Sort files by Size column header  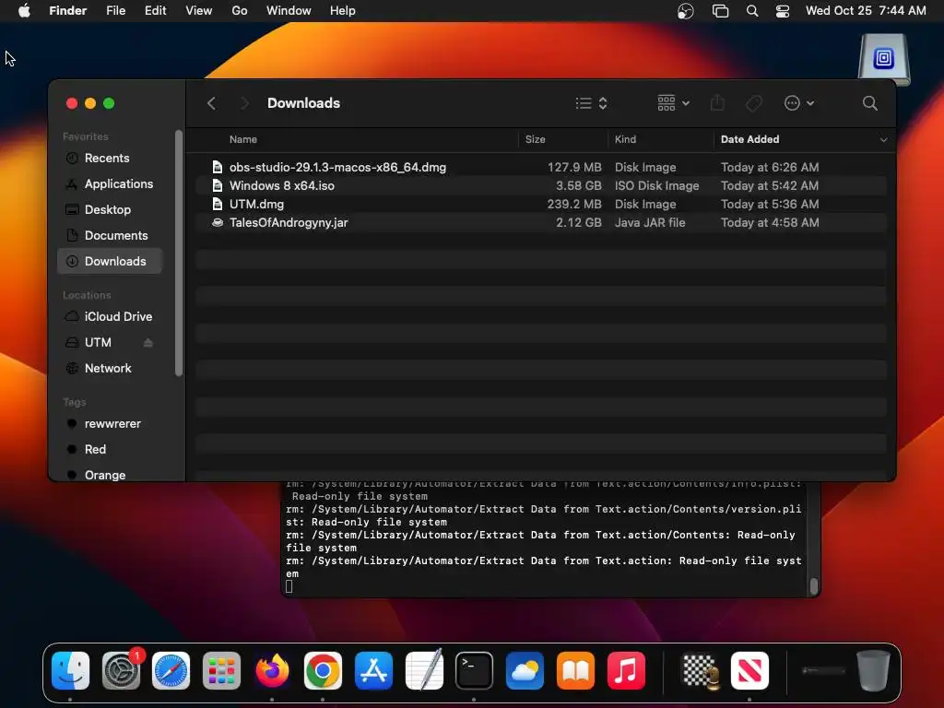(535, 139)
